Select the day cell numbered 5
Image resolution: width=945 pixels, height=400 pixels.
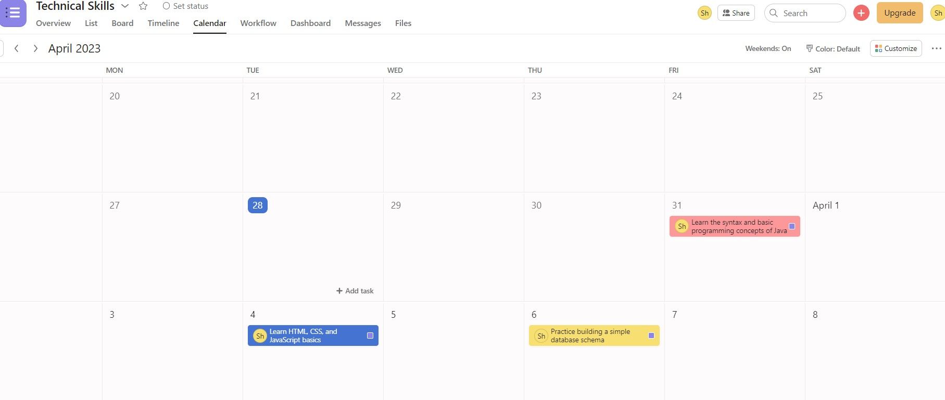point(453,351)
